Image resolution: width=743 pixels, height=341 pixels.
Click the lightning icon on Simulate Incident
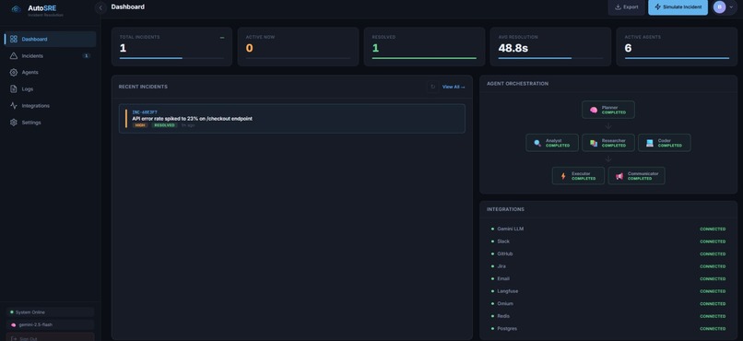tap(657, 7)
